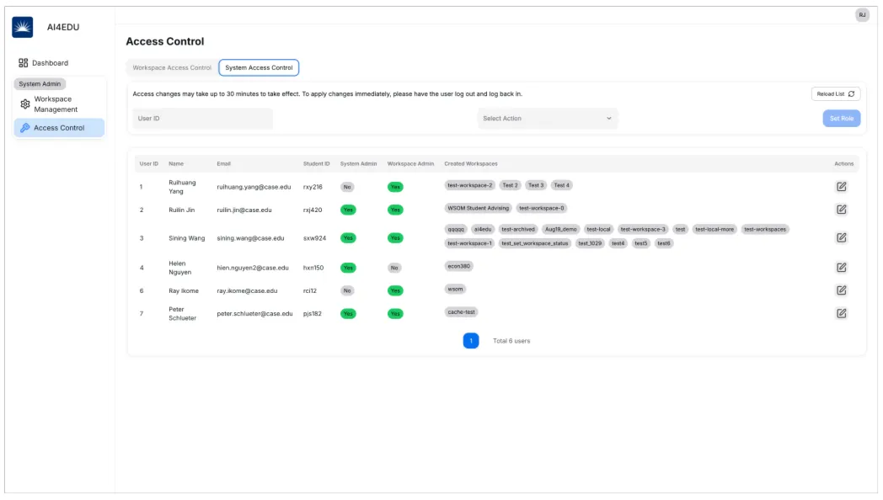Edit Sining Wang's row with pencil icon
The width and height of the screenshot is (883, 500).
(842, 237)
